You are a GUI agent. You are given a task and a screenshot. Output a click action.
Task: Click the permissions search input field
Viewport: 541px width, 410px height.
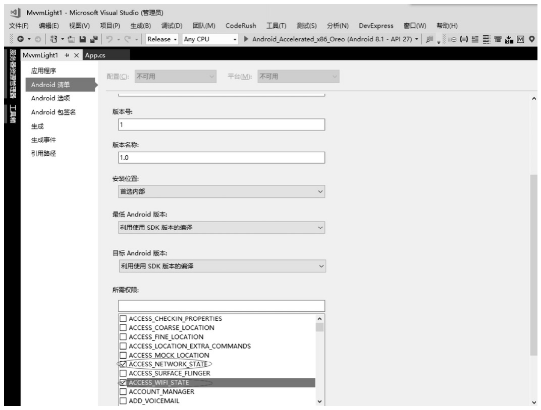pos(222,306)
